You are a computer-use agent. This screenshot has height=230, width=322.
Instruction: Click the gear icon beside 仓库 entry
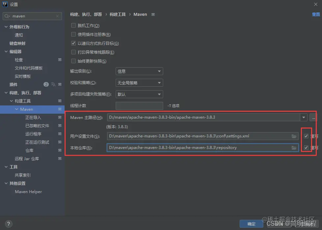tap(60, 150)
